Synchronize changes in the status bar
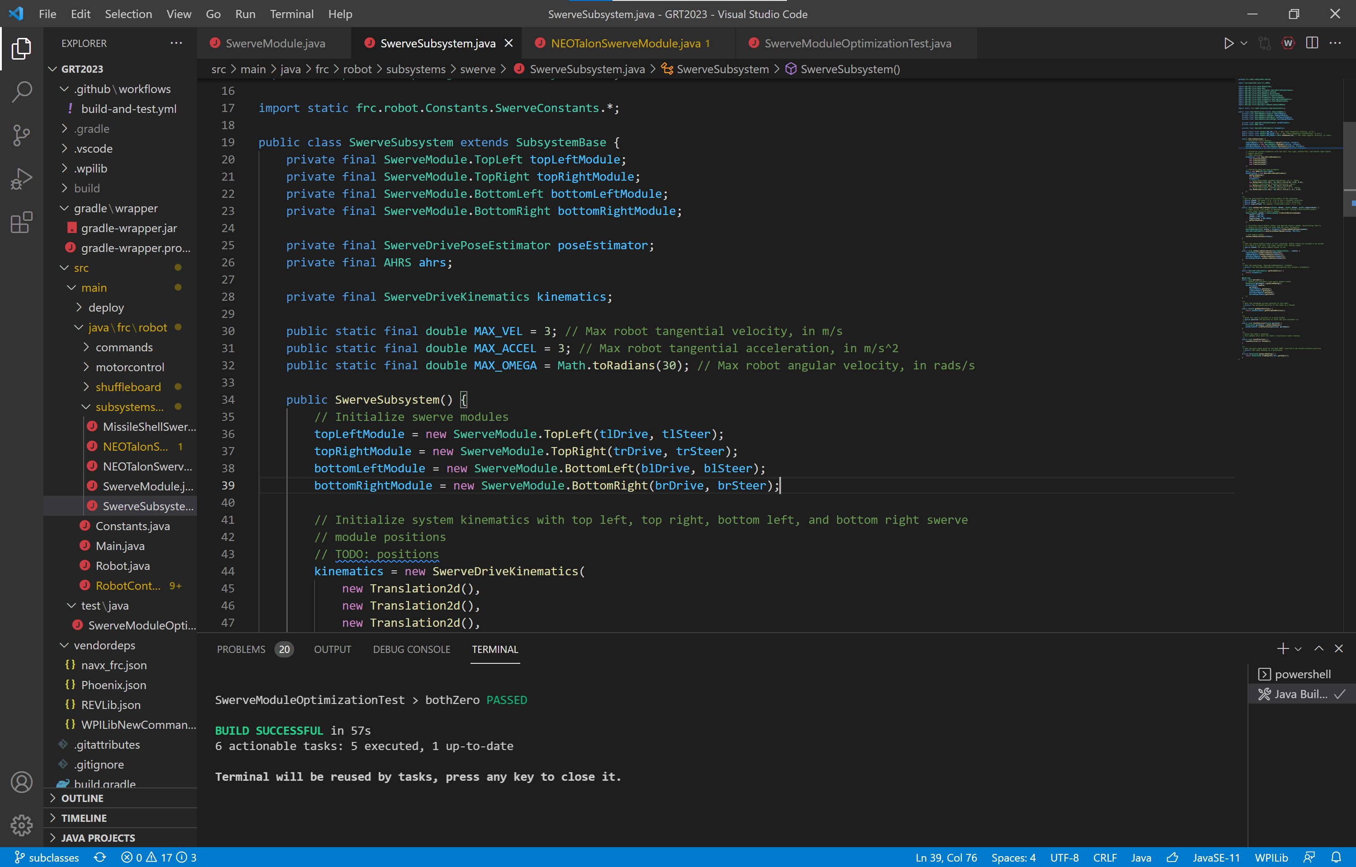The image size is (1356, 867). coord(100,858)
